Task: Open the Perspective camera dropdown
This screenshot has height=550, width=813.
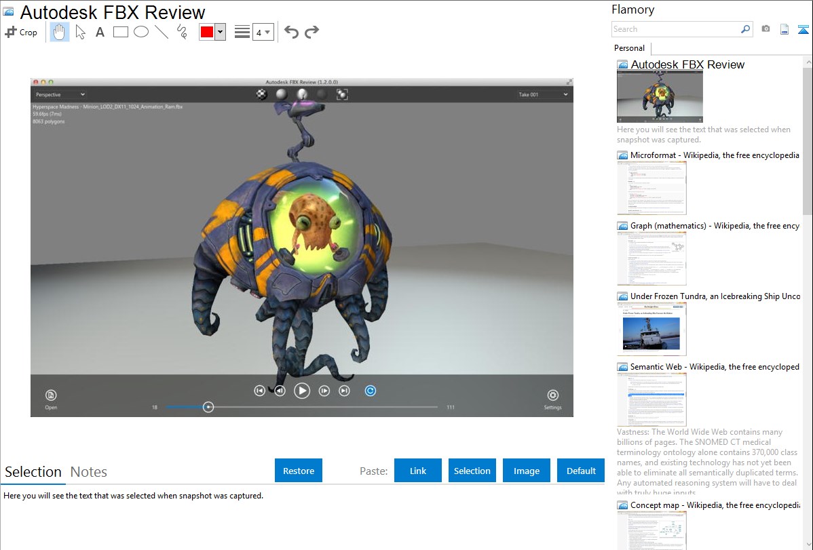Action: point(60,94)
